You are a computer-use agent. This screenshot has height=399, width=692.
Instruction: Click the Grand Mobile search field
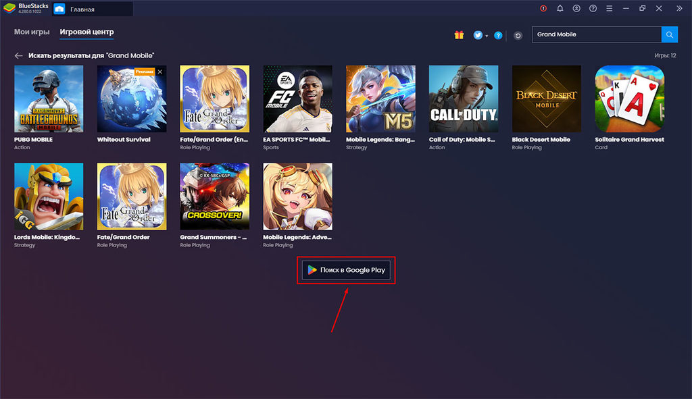coord(597,34)
